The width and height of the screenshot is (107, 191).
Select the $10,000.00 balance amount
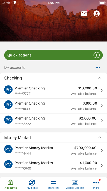(87, 88)
